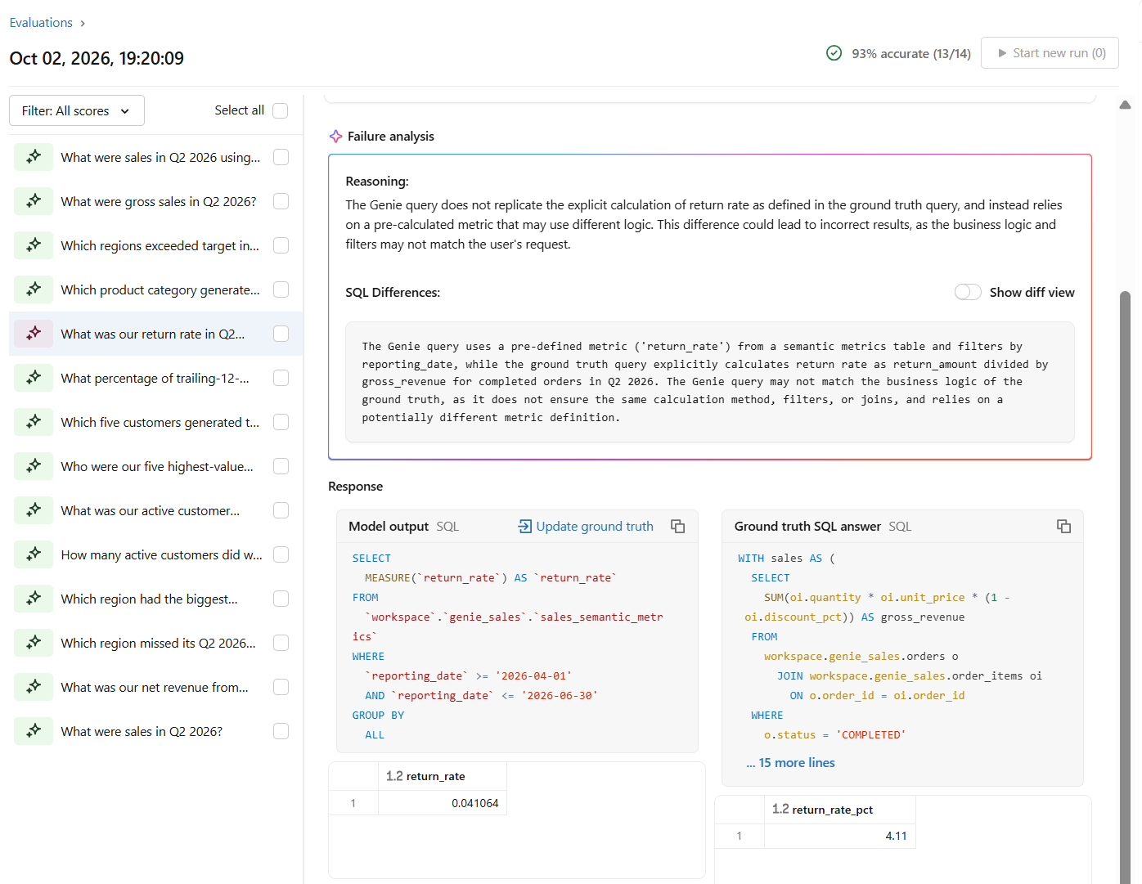Expand the '... 15 more lines' of ground truth SQL
1142x884 pixels.
pyautogui.click(x=790, y=762)
